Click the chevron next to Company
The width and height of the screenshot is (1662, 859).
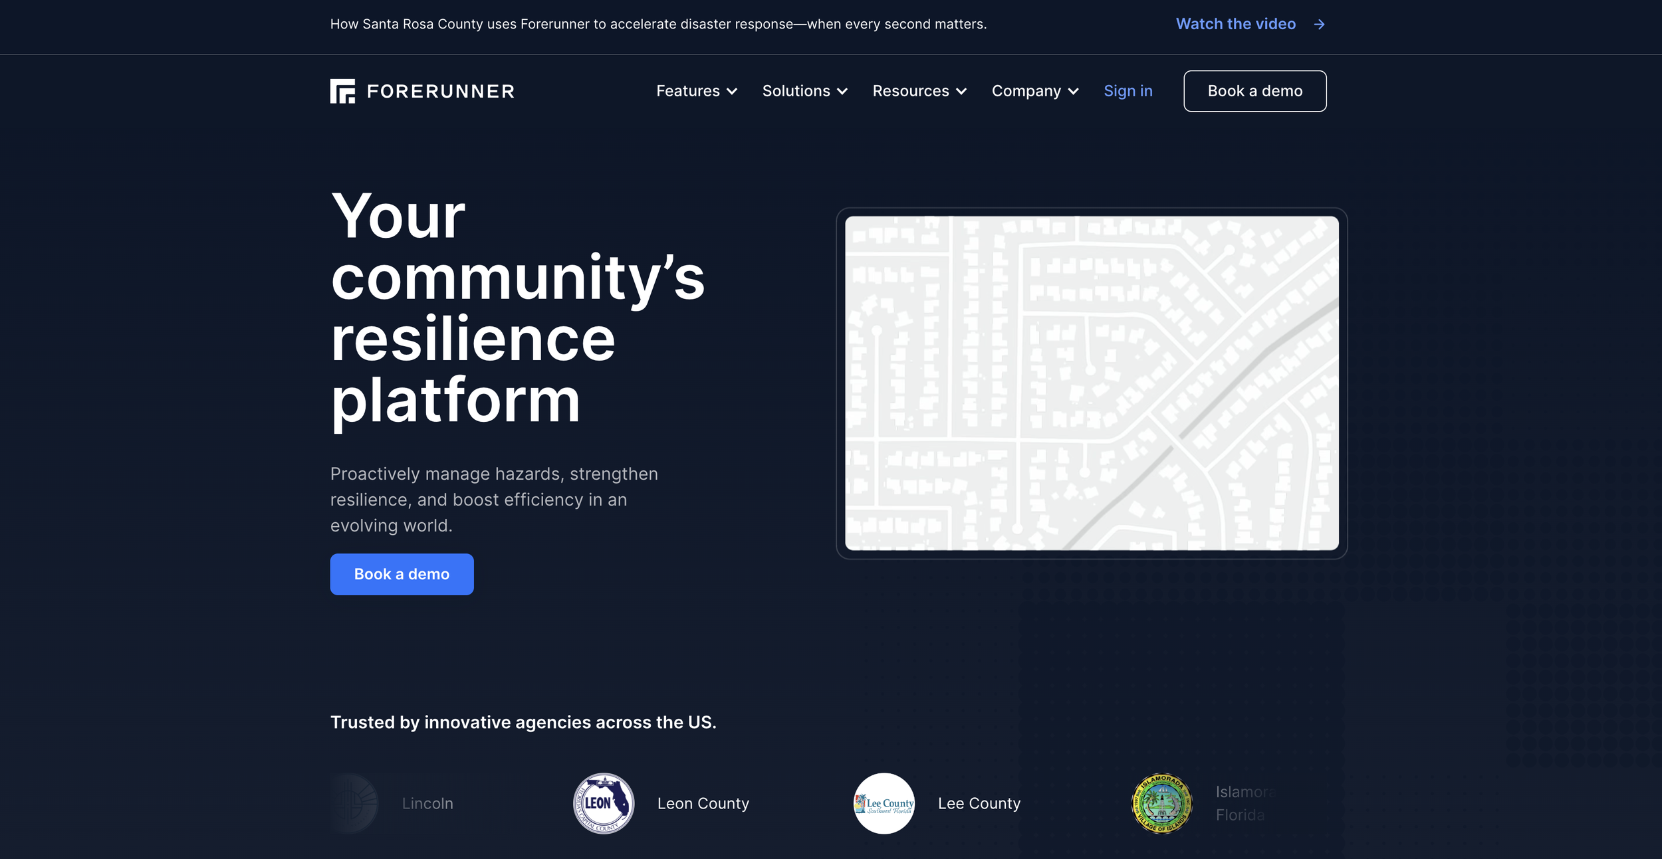(x=1073, y=92)
